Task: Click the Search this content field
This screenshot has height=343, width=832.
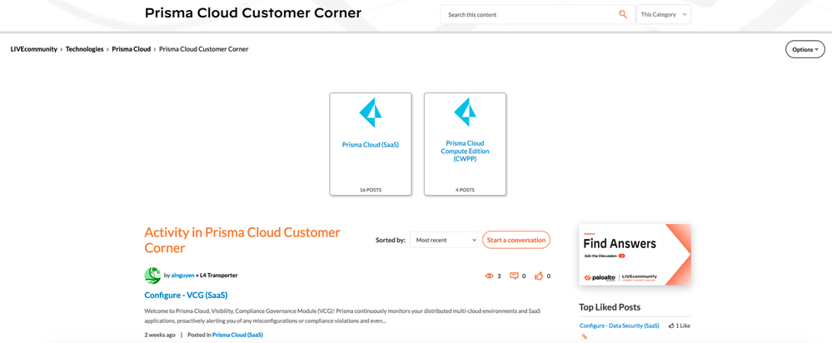Action: point(529,14)
